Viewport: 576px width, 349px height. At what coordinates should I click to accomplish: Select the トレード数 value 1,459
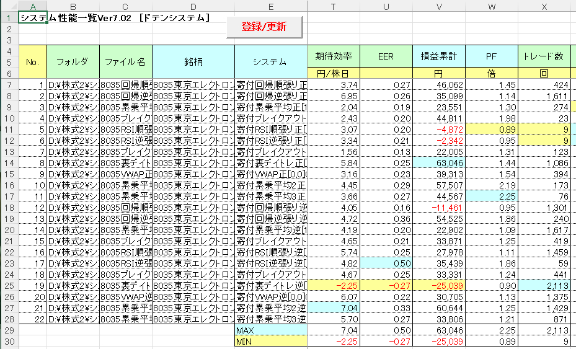tap(544, 252)
